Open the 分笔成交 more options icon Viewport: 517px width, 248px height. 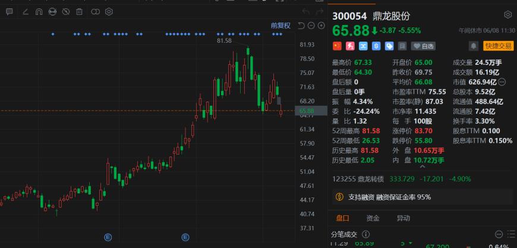(x=499, y=234)
